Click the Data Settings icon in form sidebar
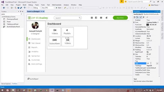The height and width of the screenshot is (92, 164). click(x=29, y=64)
